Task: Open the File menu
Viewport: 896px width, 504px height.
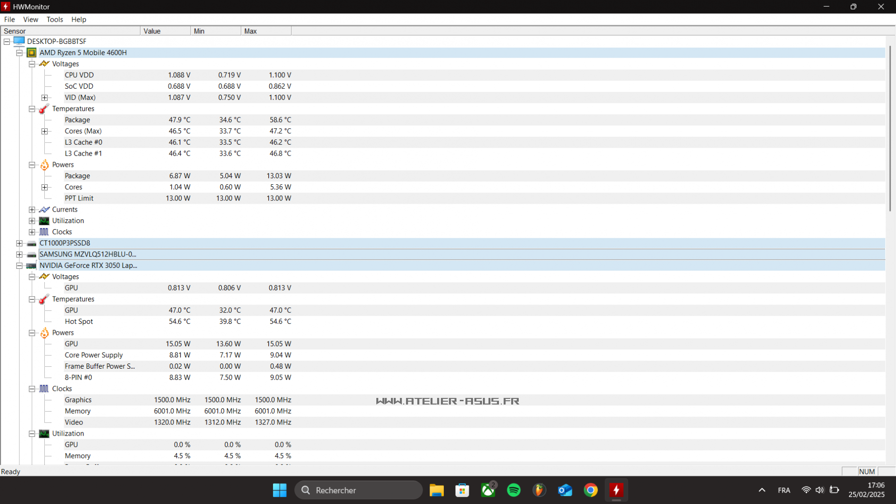Action: pyautogui.click(x=9, y=19)
